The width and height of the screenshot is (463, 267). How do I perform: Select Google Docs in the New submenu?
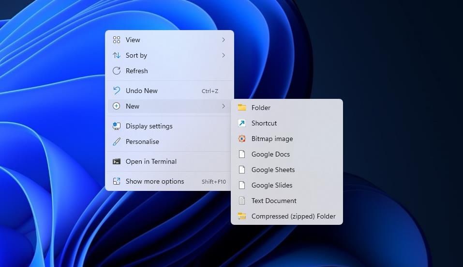287,154
